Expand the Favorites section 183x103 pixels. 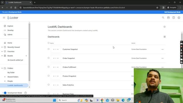pyautogui.click(x=2, y=51)
